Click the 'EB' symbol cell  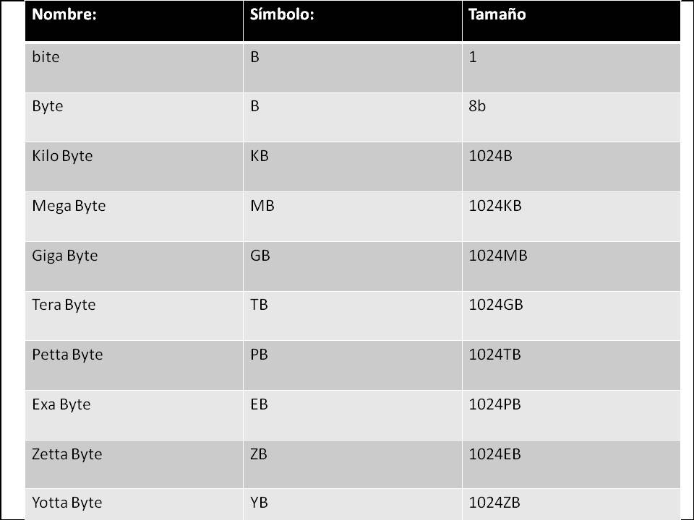pos(259,404)
